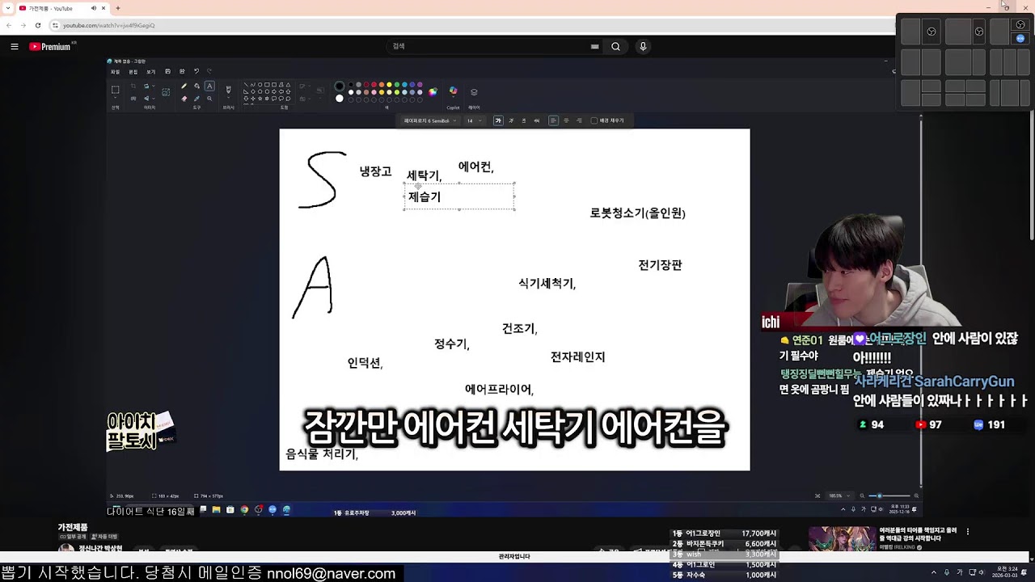Switch to the YouTube browser tab

(x=63, y=8)
